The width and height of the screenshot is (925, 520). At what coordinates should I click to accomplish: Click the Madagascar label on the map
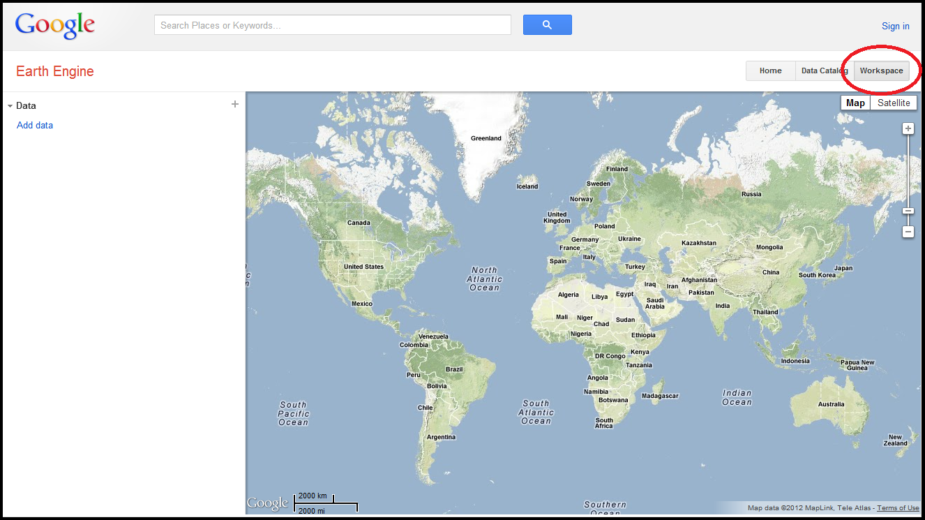[x=660, y=396]
